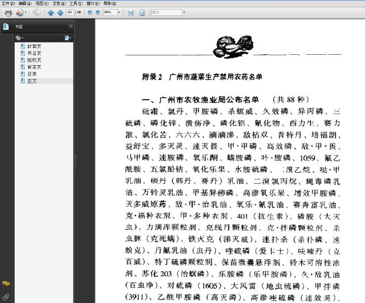Click the create PDF online icon
The height and width of the screenshot is (303, 365).
[19, 13]
